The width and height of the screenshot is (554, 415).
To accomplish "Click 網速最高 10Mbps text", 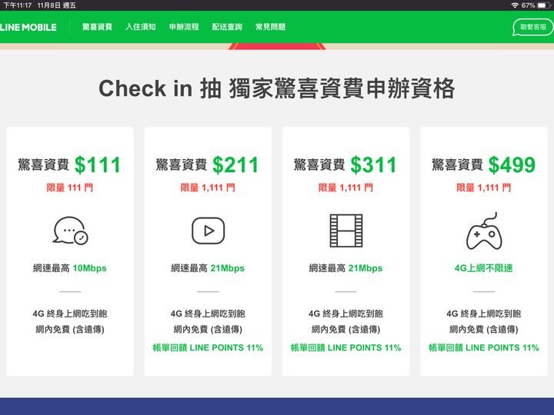I will pos(70,268).
